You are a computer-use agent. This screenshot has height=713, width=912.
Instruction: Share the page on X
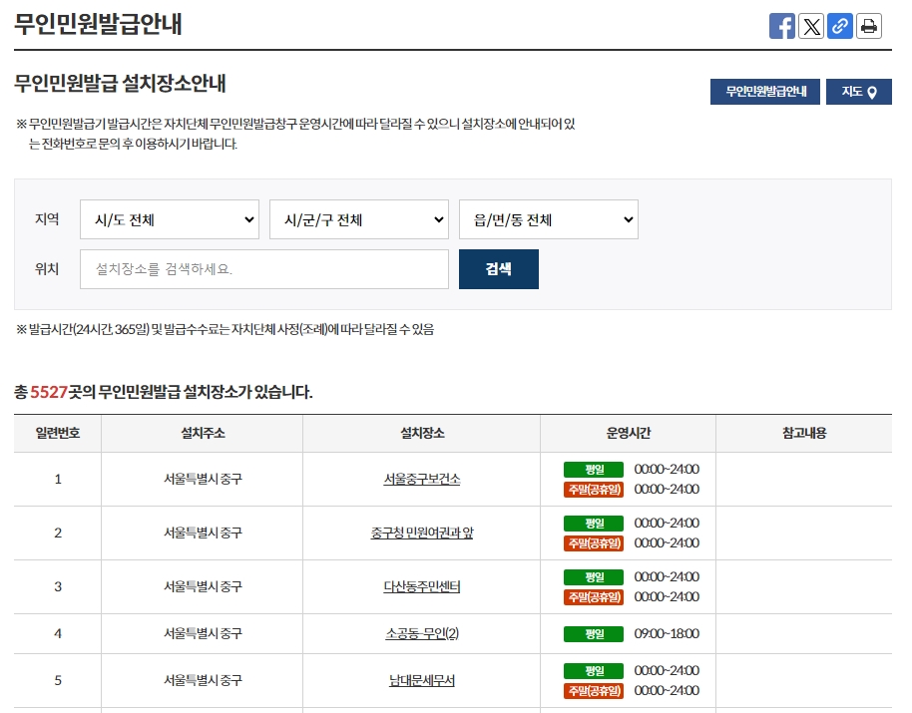click(811, 26)
